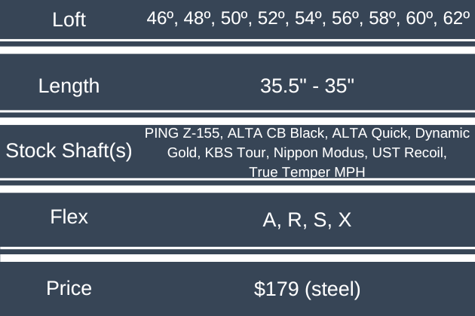The width and height of the screenshot is (475, 316).
Task: Select the 35.5" - 35" length value
Action: [307, 86]
